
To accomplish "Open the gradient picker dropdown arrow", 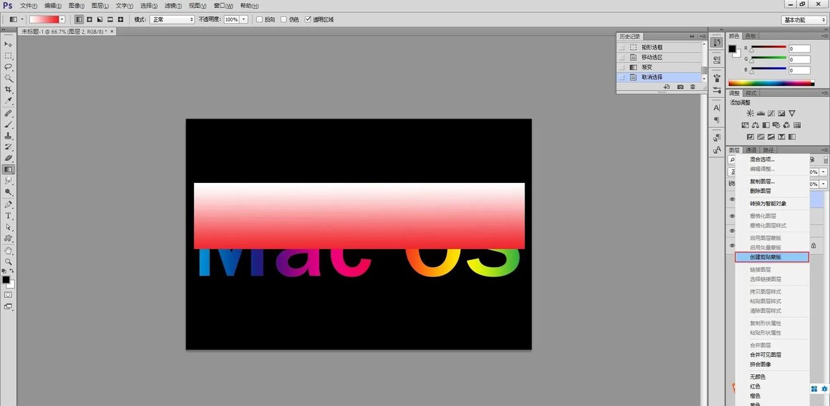I will pyautogui.click(x=62, y=19).
